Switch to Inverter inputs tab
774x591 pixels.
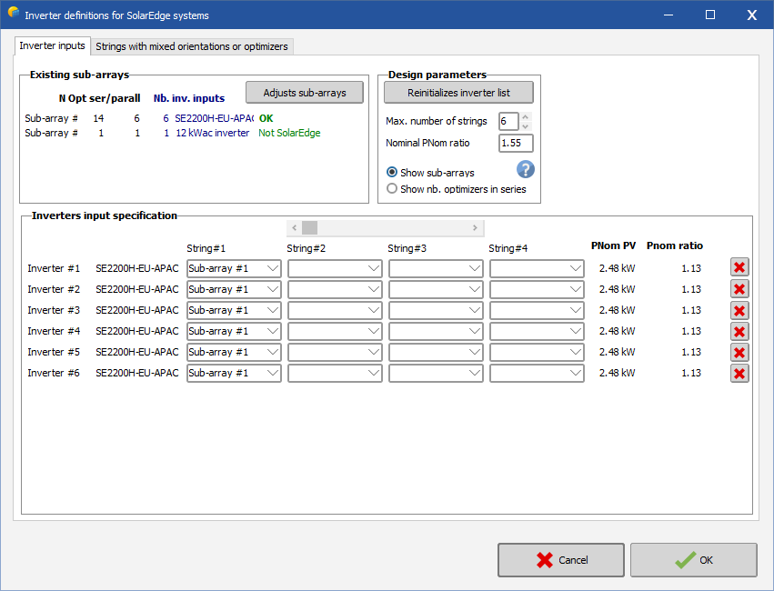point(53,45)
